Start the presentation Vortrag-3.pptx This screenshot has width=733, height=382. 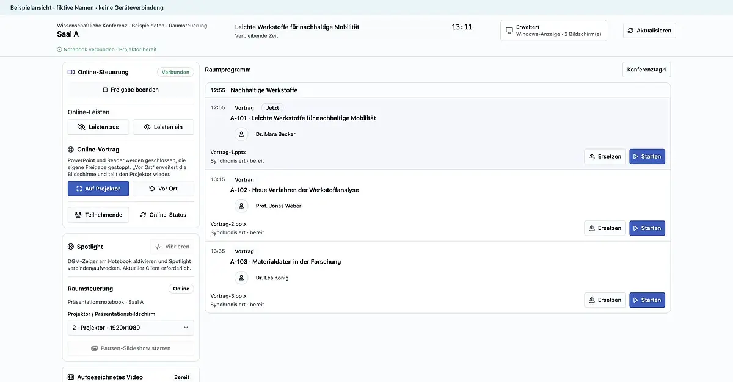(647, 300)
